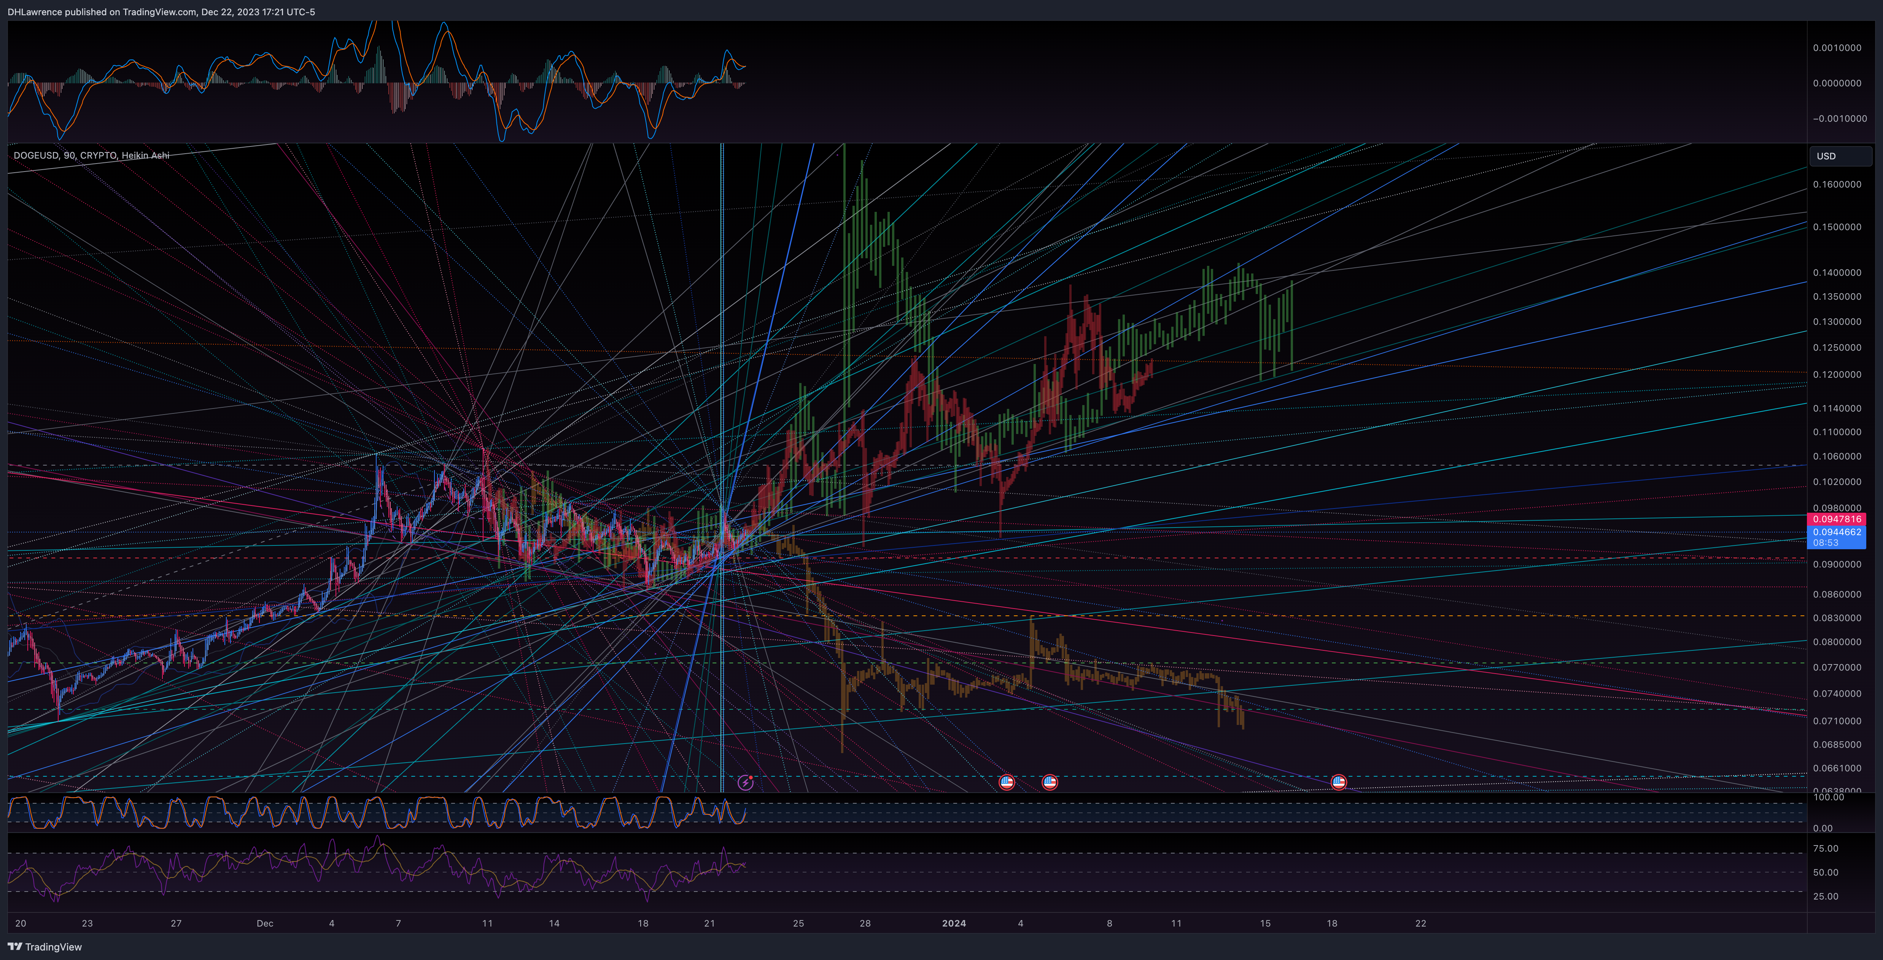Select the 0.0661000 price axis label
1883x960 pixels.
(x=1837, y=768)
